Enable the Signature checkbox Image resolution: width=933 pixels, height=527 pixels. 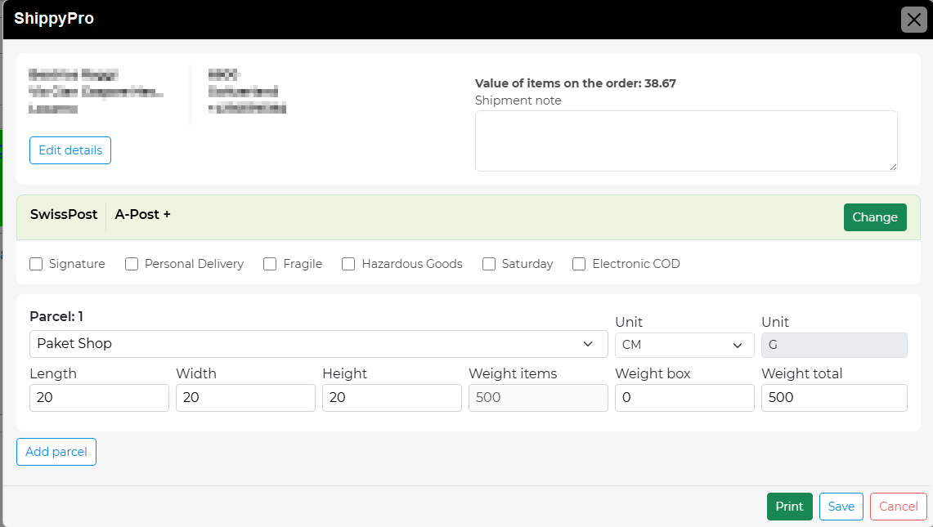coord(36,264)
